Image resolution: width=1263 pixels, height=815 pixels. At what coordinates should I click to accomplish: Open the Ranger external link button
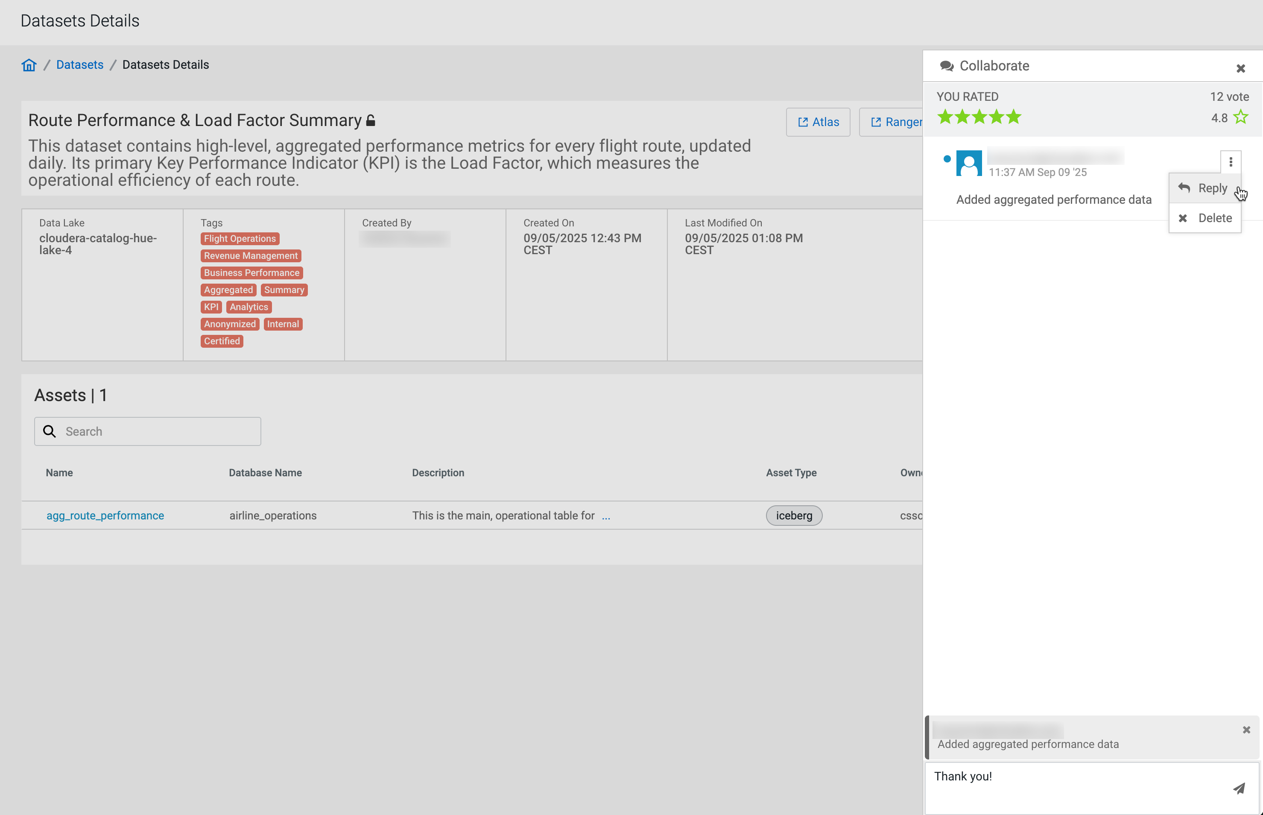[894, 122]
